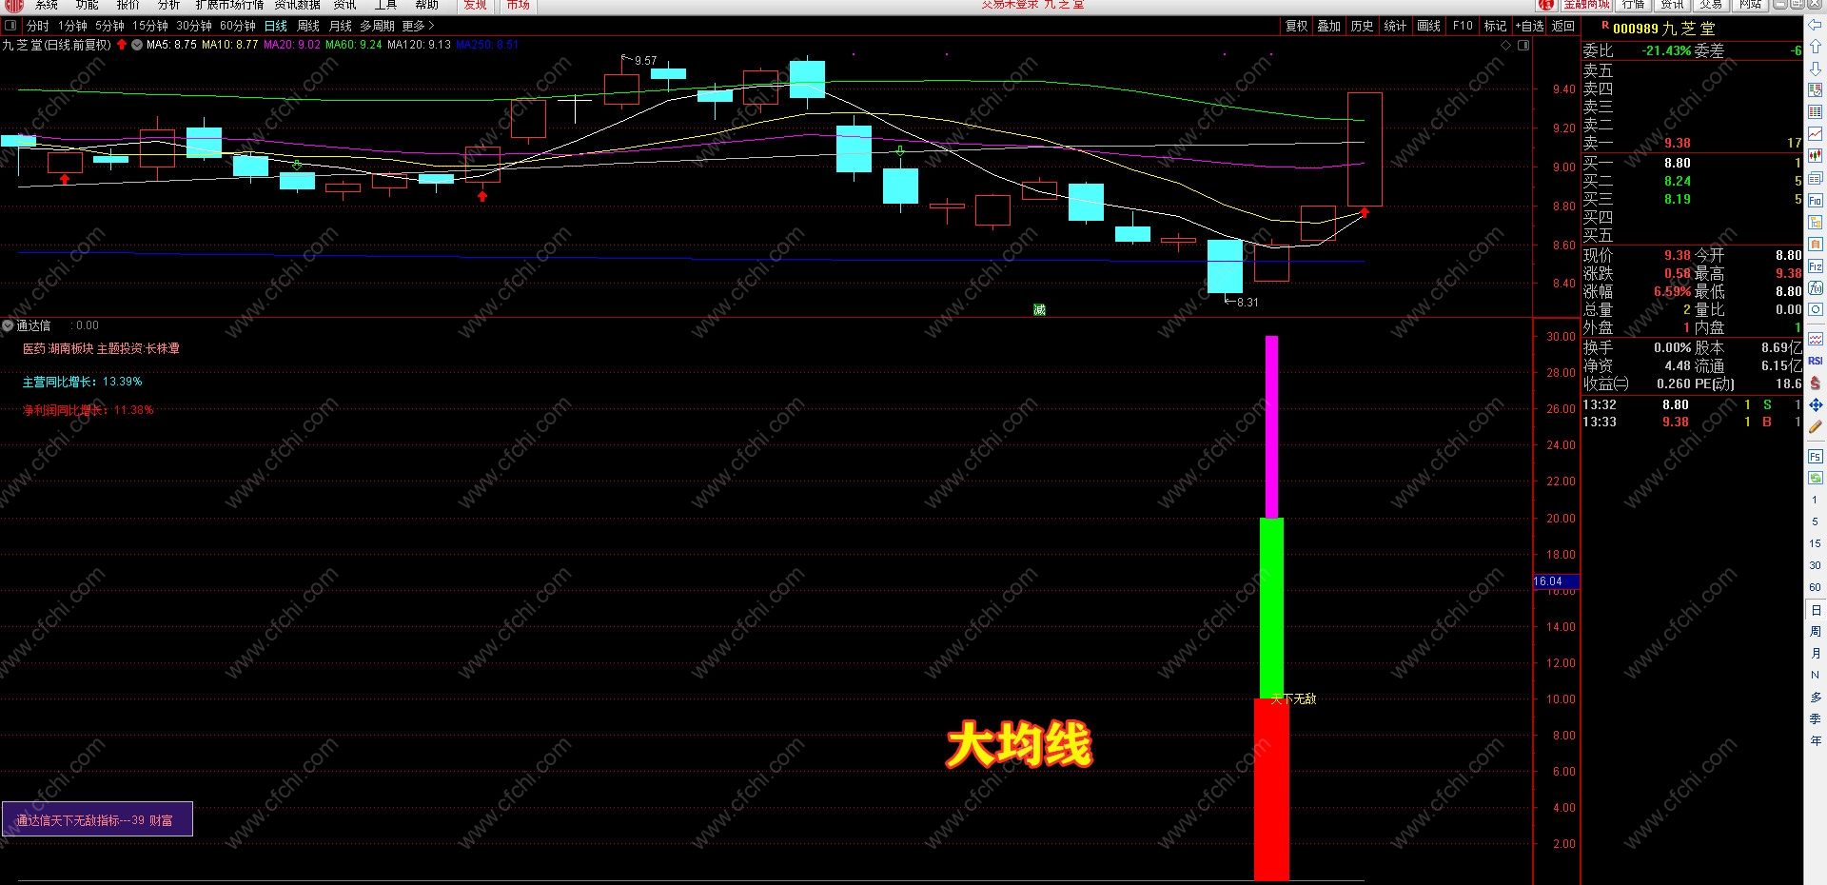Click the down arrow icon in right sidebar
The width and height of the screenshot is (1827, 885).
1815,69
